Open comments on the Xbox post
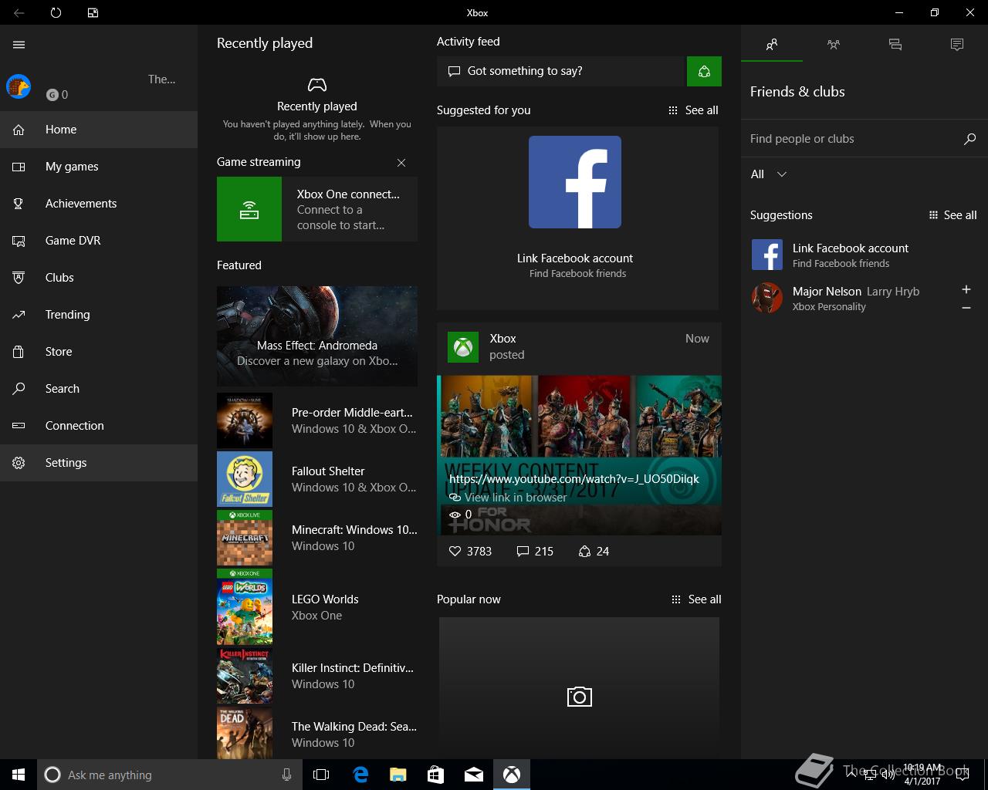This screenshot has height=790, width=988. pyautogui.click(x=523, y=552)
